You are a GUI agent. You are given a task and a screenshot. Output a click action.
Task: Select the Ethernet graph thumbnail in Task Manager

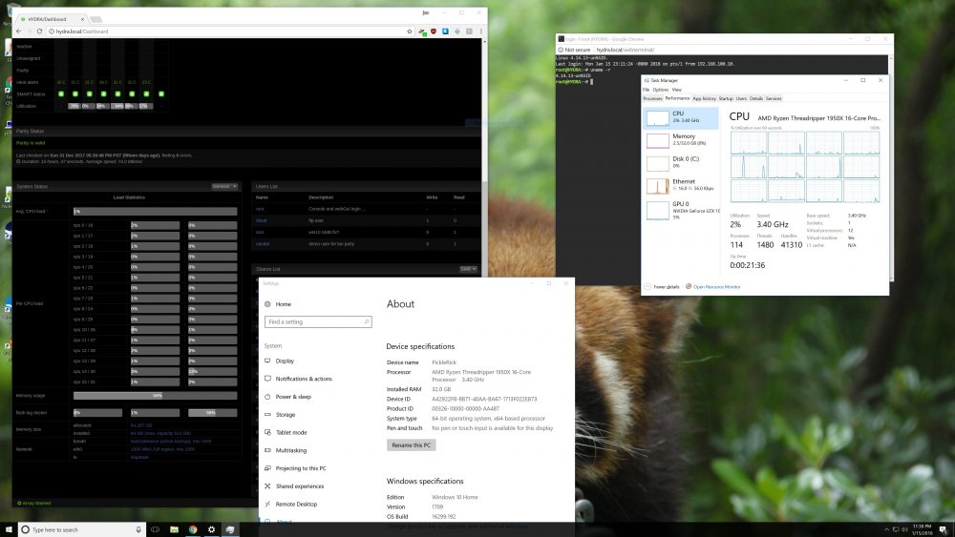coord(657,186)
